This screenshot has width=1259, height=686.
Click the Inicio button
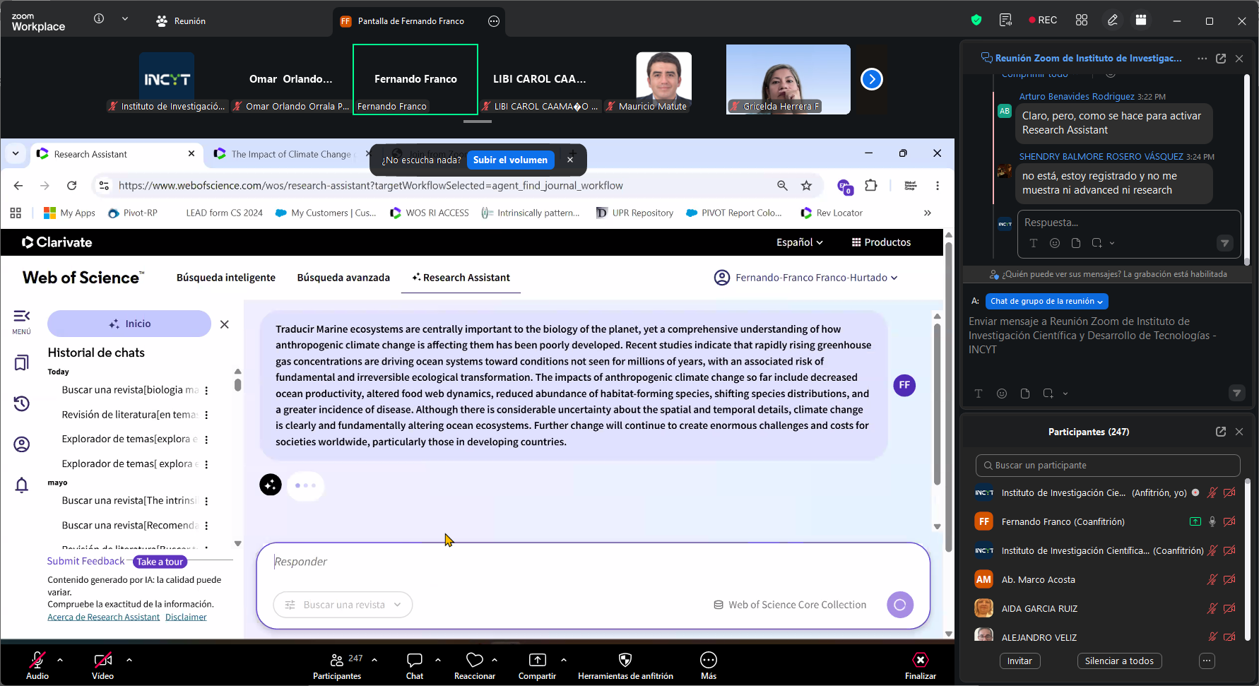point(129,324)
